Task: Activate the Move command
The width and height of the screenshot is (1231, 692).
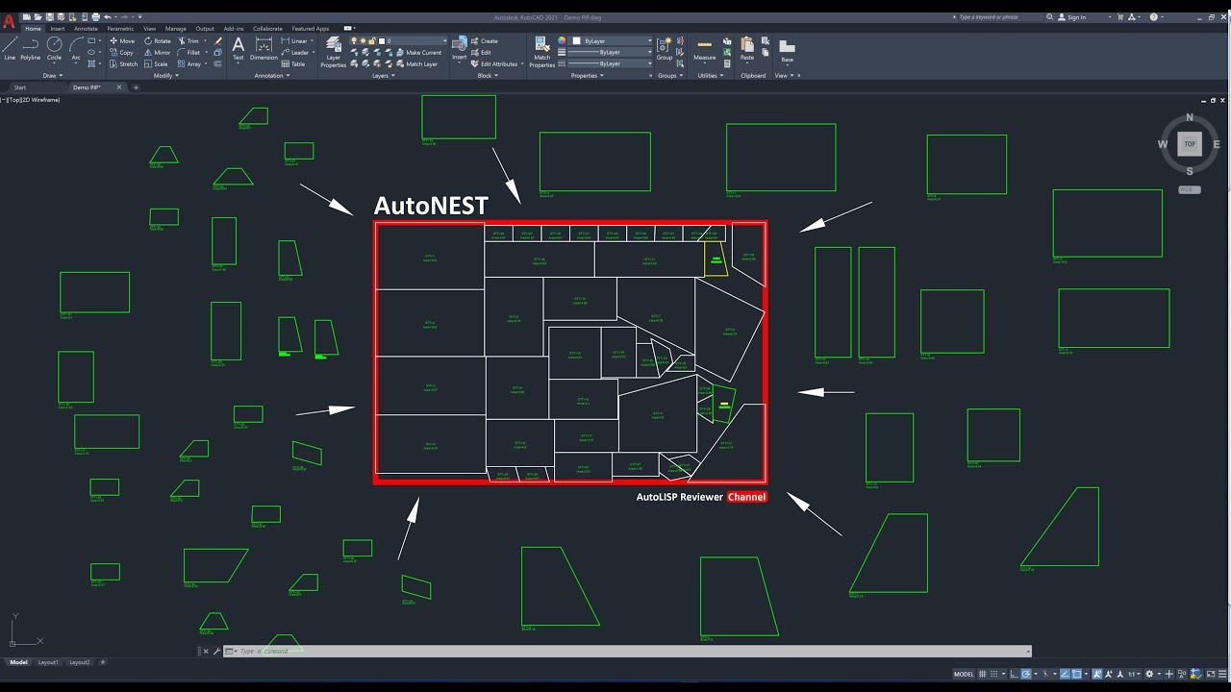Action: (x=122, y=41)
